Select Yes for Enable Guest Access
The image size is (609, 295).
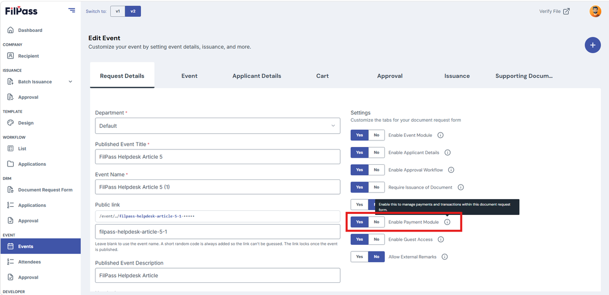(359, 239)
